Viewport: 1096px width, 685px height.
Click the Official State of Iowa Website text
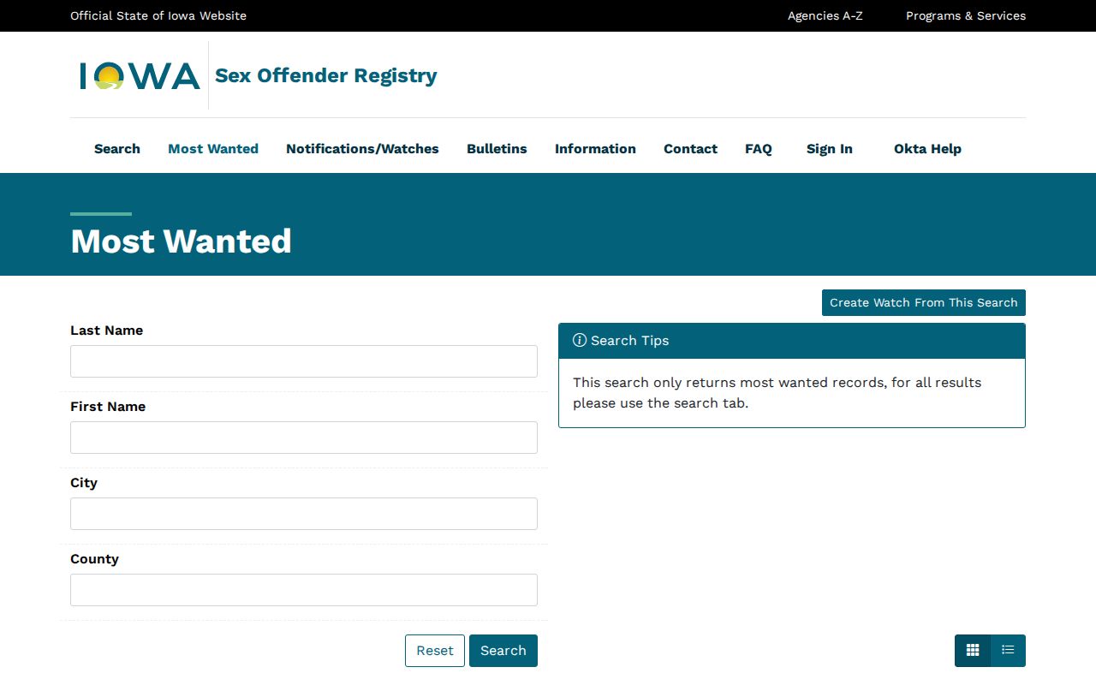158,15
